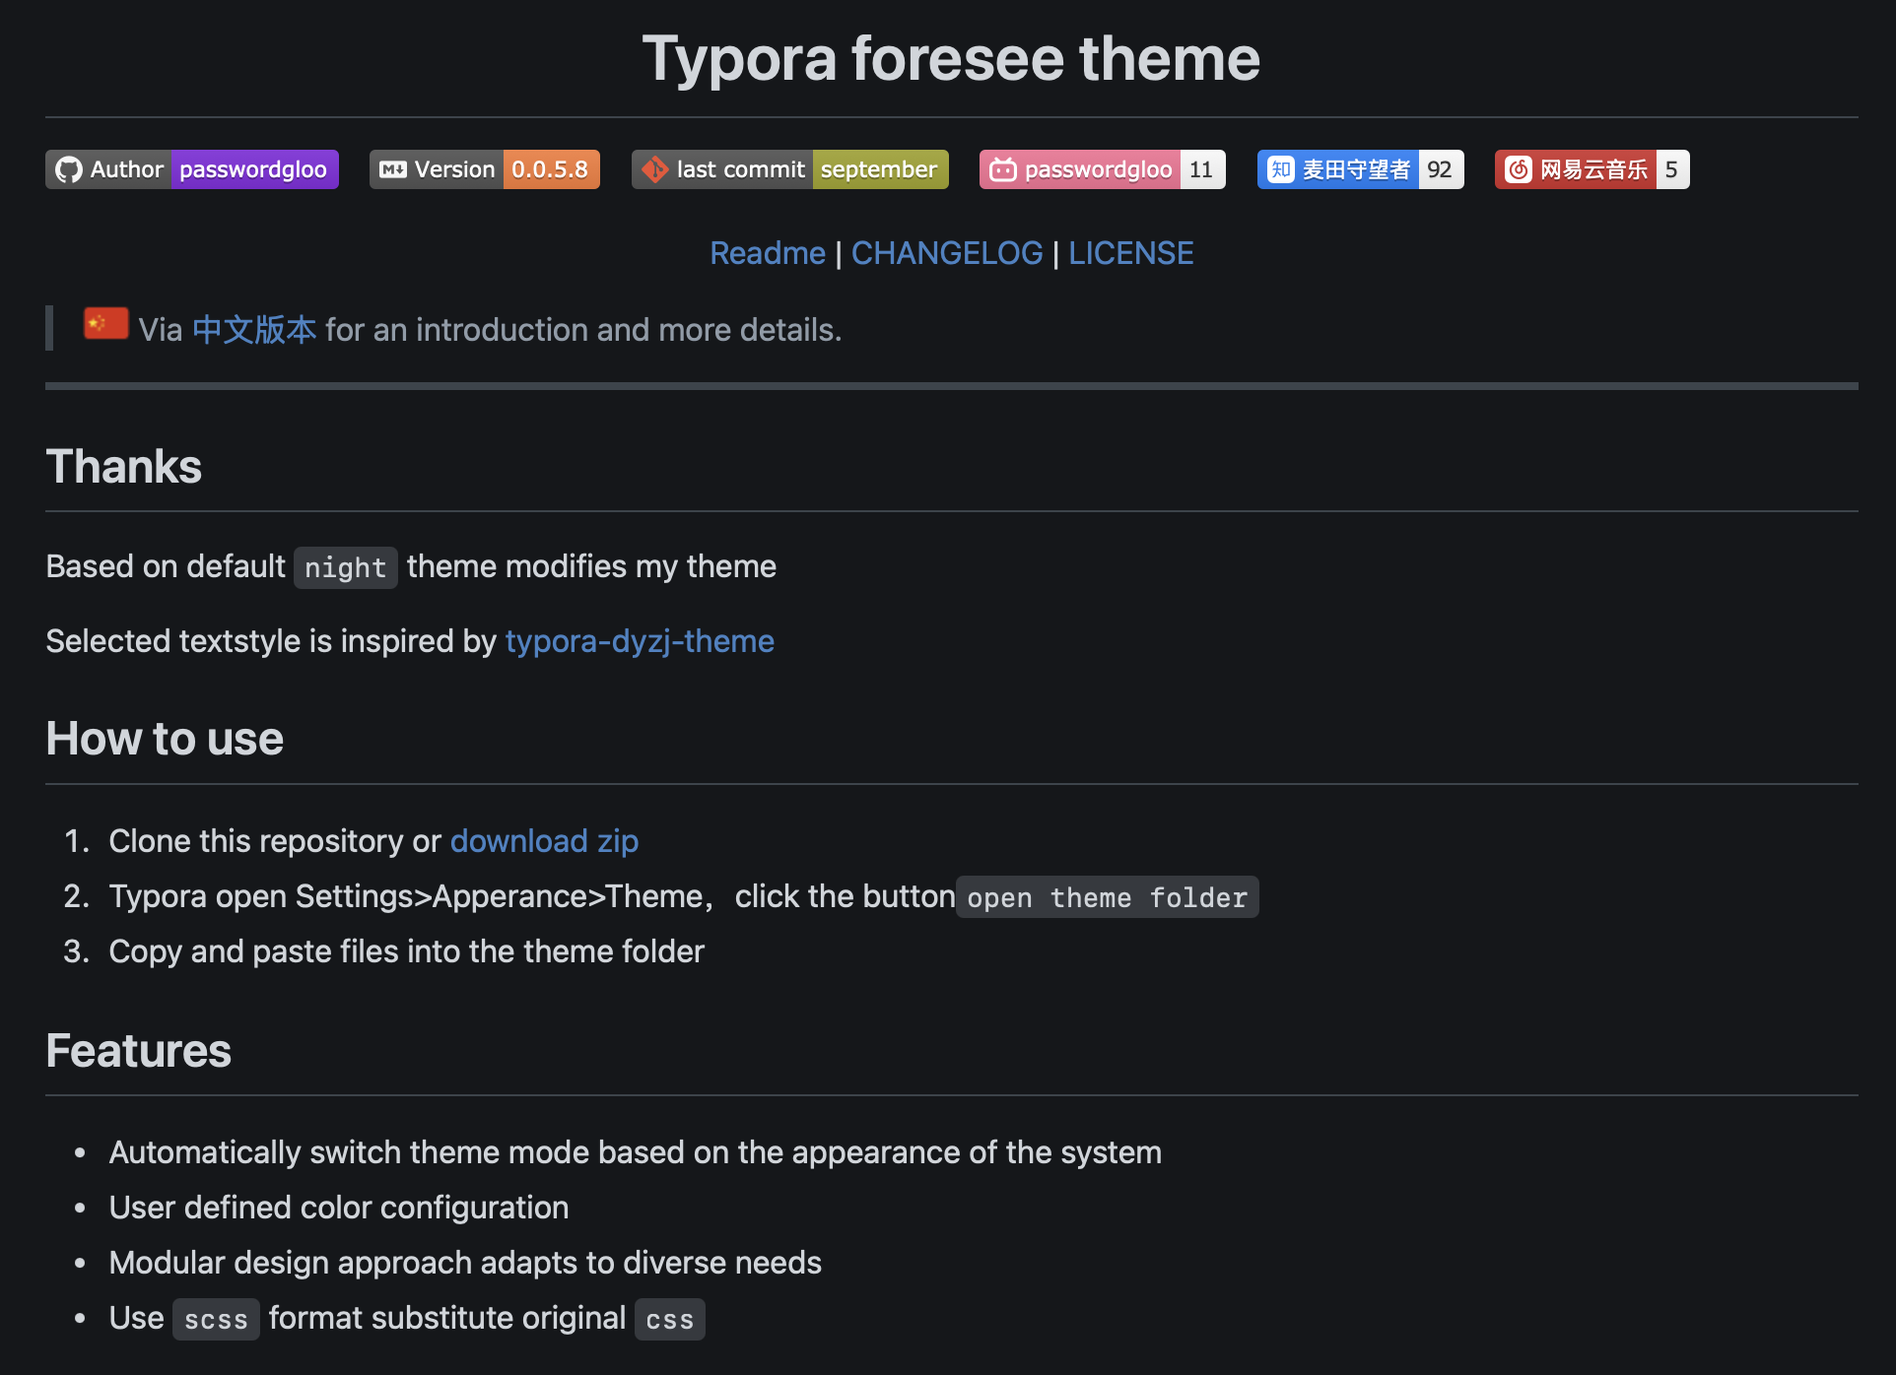
Task: Click the september last commit label
Action: [879, 169]
